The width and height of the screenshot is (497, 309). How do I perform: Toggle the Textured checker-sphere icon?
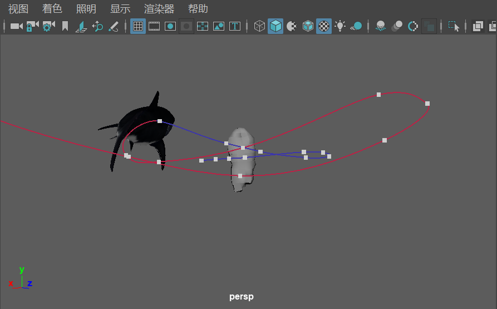pyautogui.click(x=324, y=26)
